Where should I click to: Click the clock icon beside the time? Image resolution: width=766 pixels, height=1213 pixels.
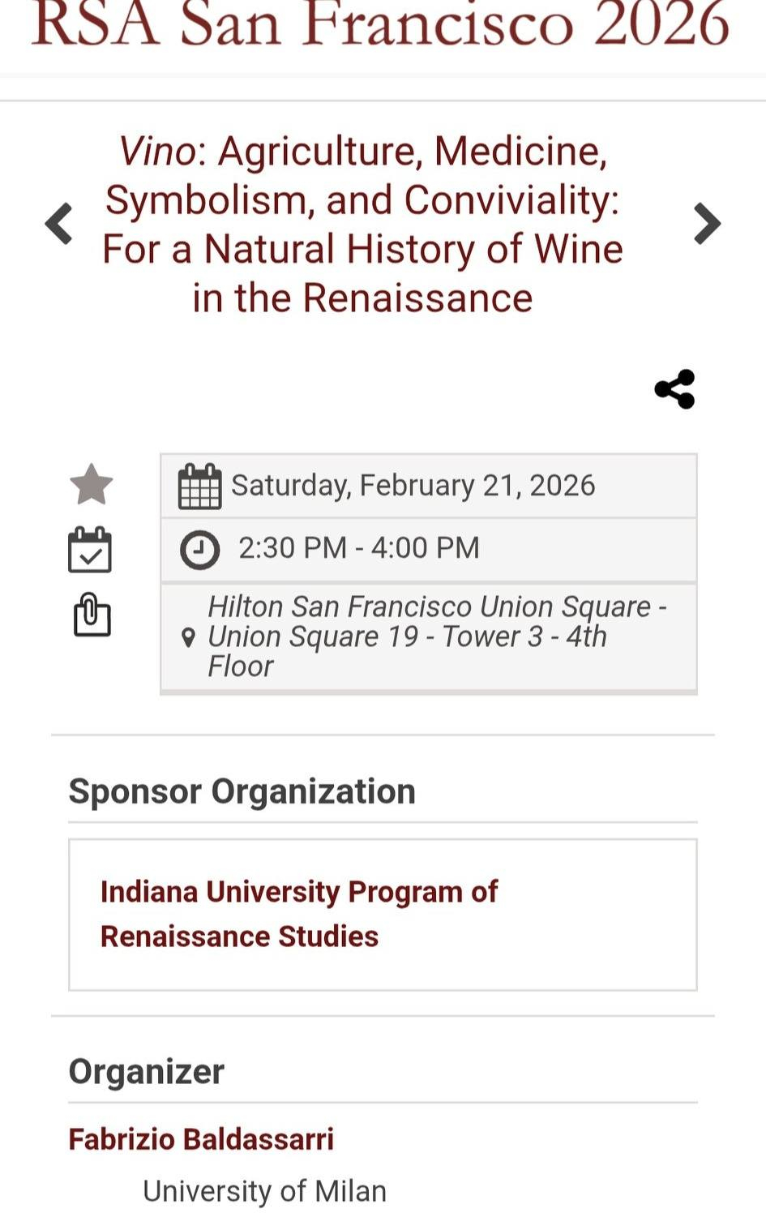(x=199, y=550)
